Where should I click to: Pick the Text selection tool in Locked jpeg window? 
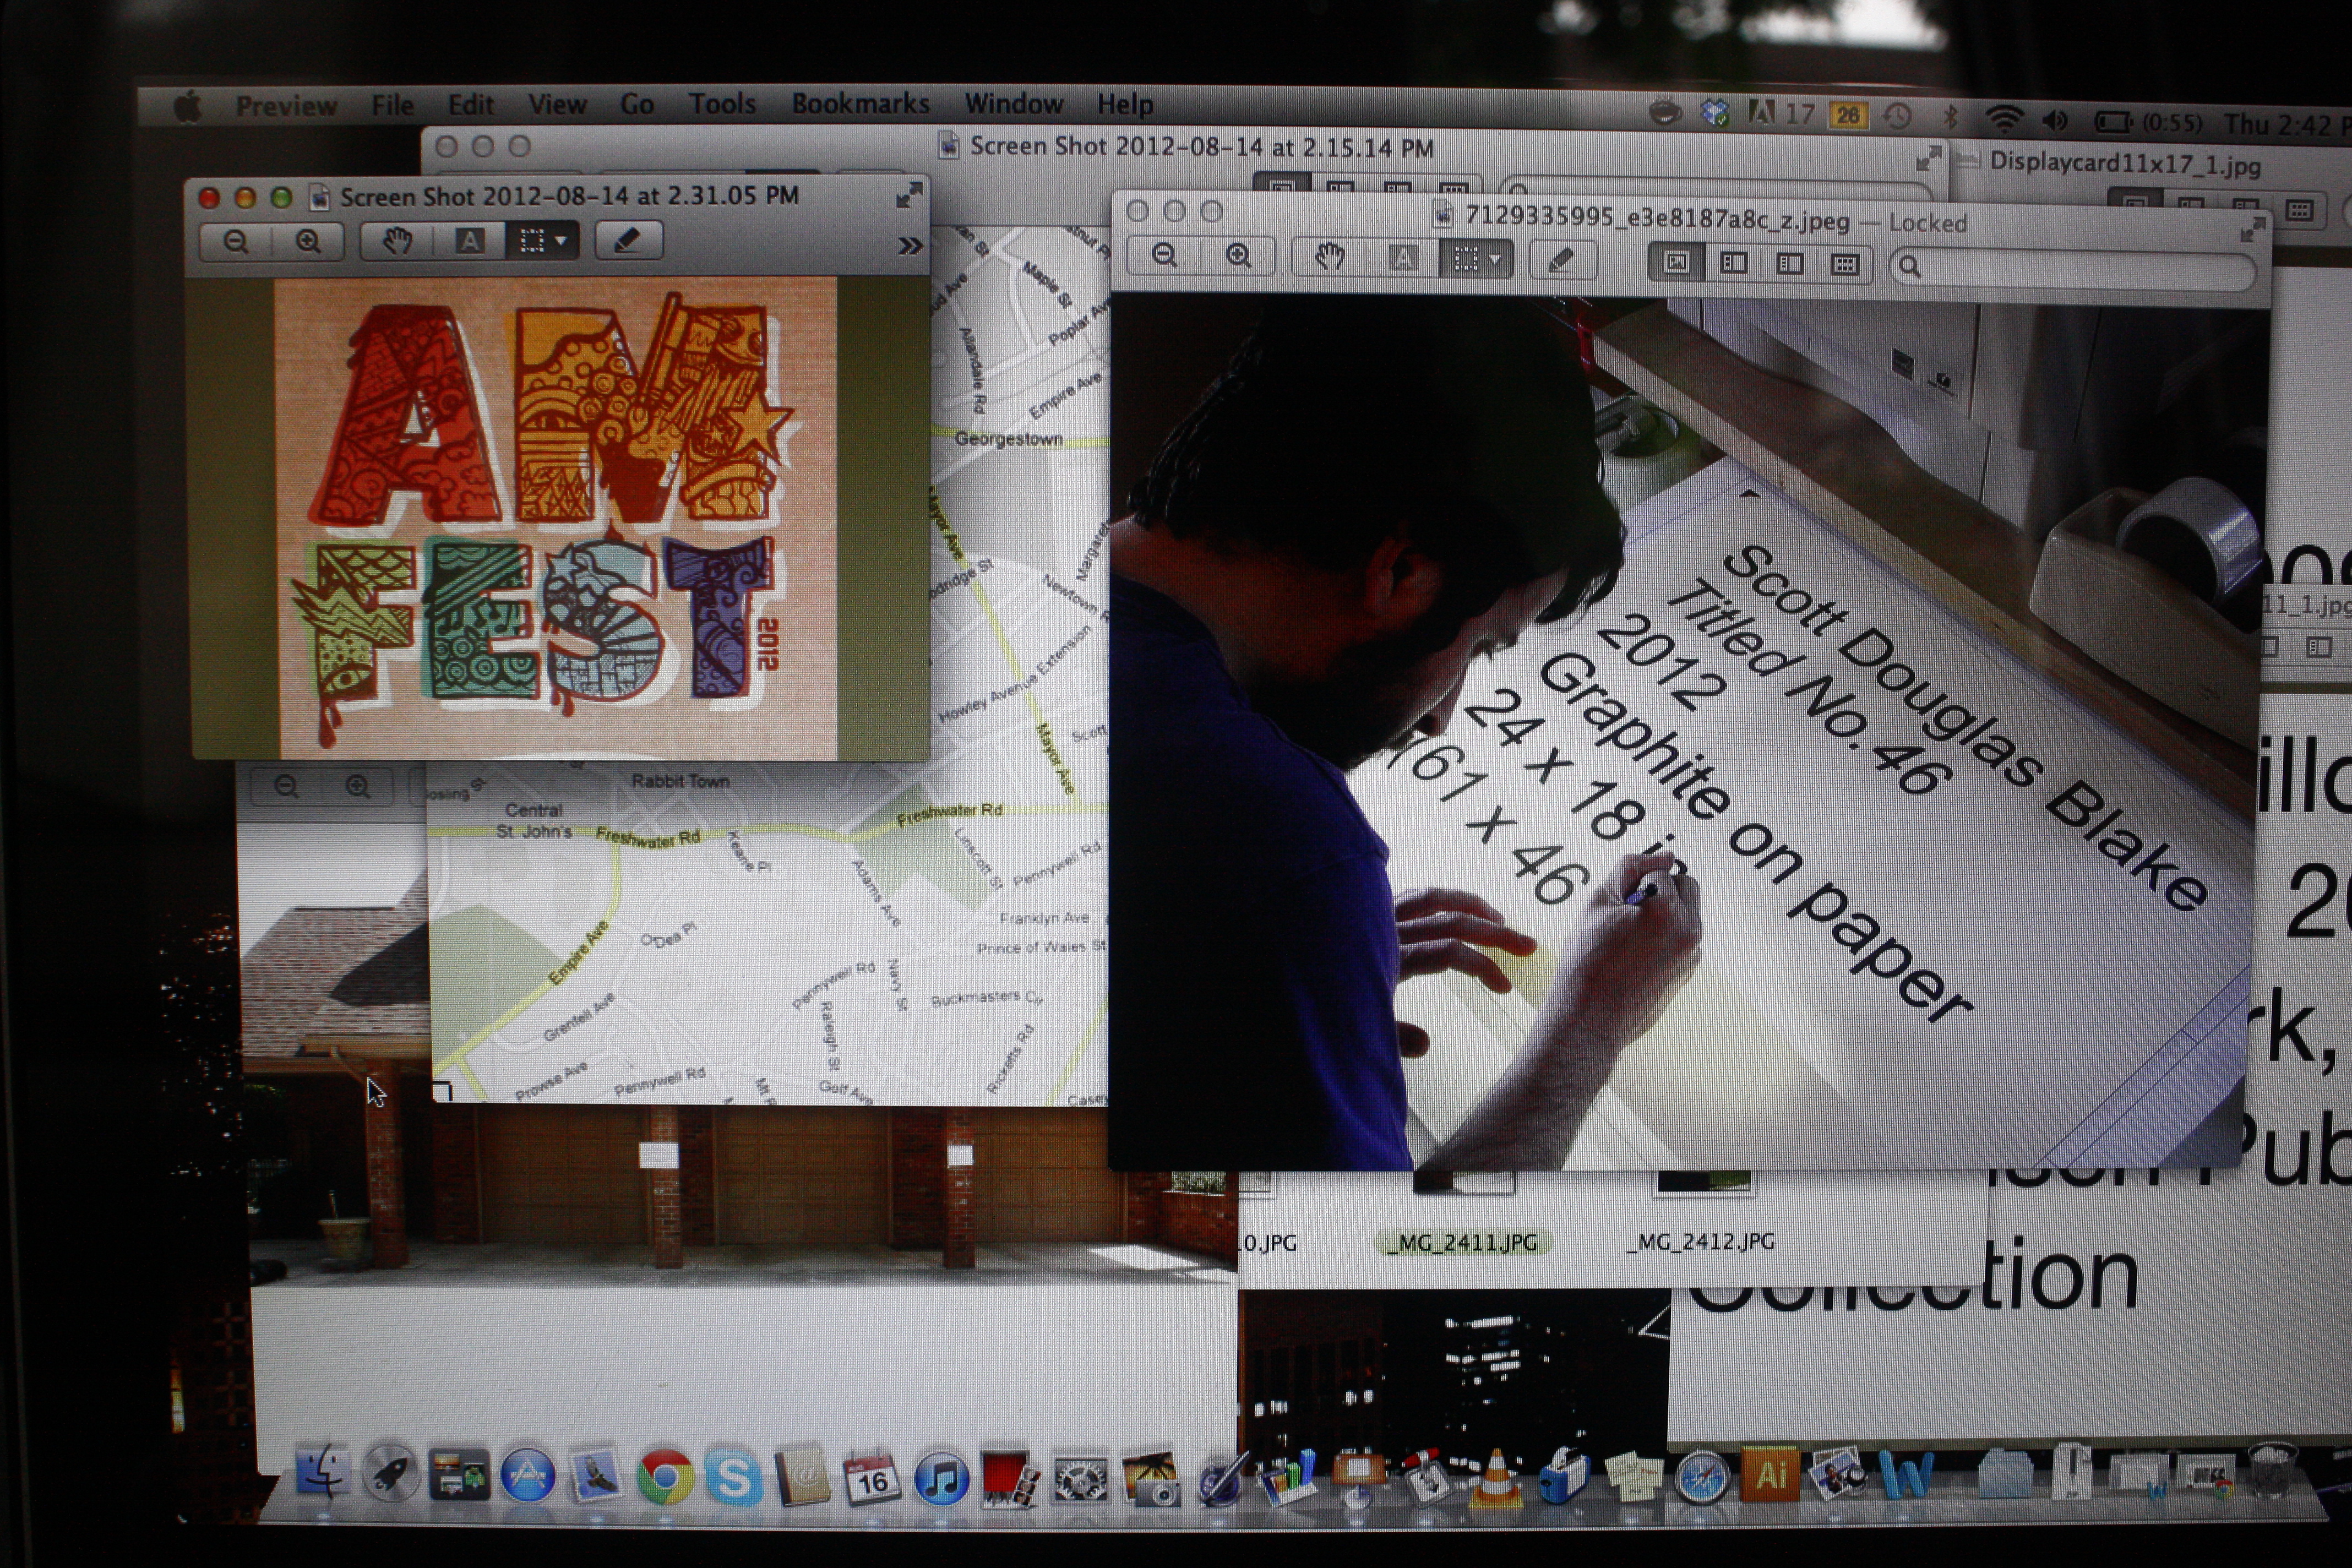tap(1403, 259)
